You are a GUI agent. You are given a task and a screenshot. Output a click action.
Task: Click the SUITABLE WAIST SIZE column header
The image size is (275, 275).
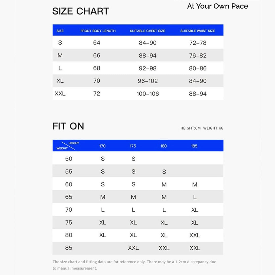(x=197, y=31)
